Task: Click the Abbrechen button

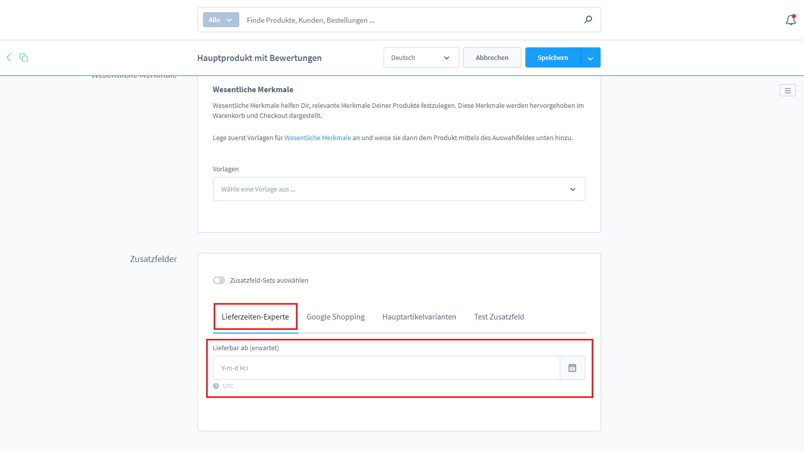Action: (x=492, y=57)
